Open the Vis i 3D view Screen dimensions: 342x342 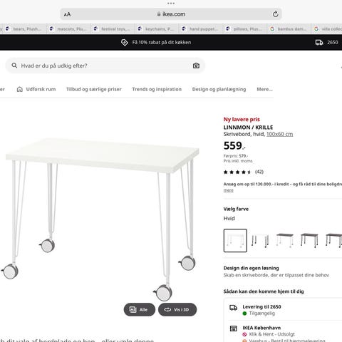(177, 309)
